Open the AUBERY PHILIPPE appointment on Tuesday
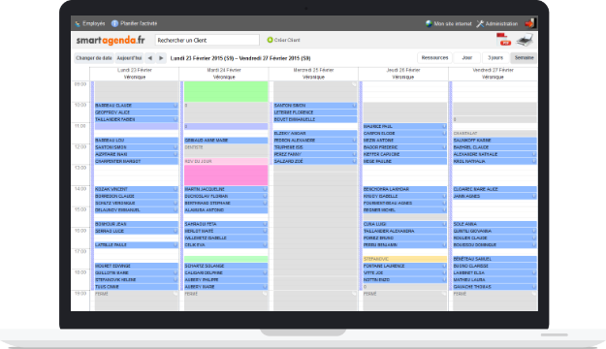 [x=226, y=280]
